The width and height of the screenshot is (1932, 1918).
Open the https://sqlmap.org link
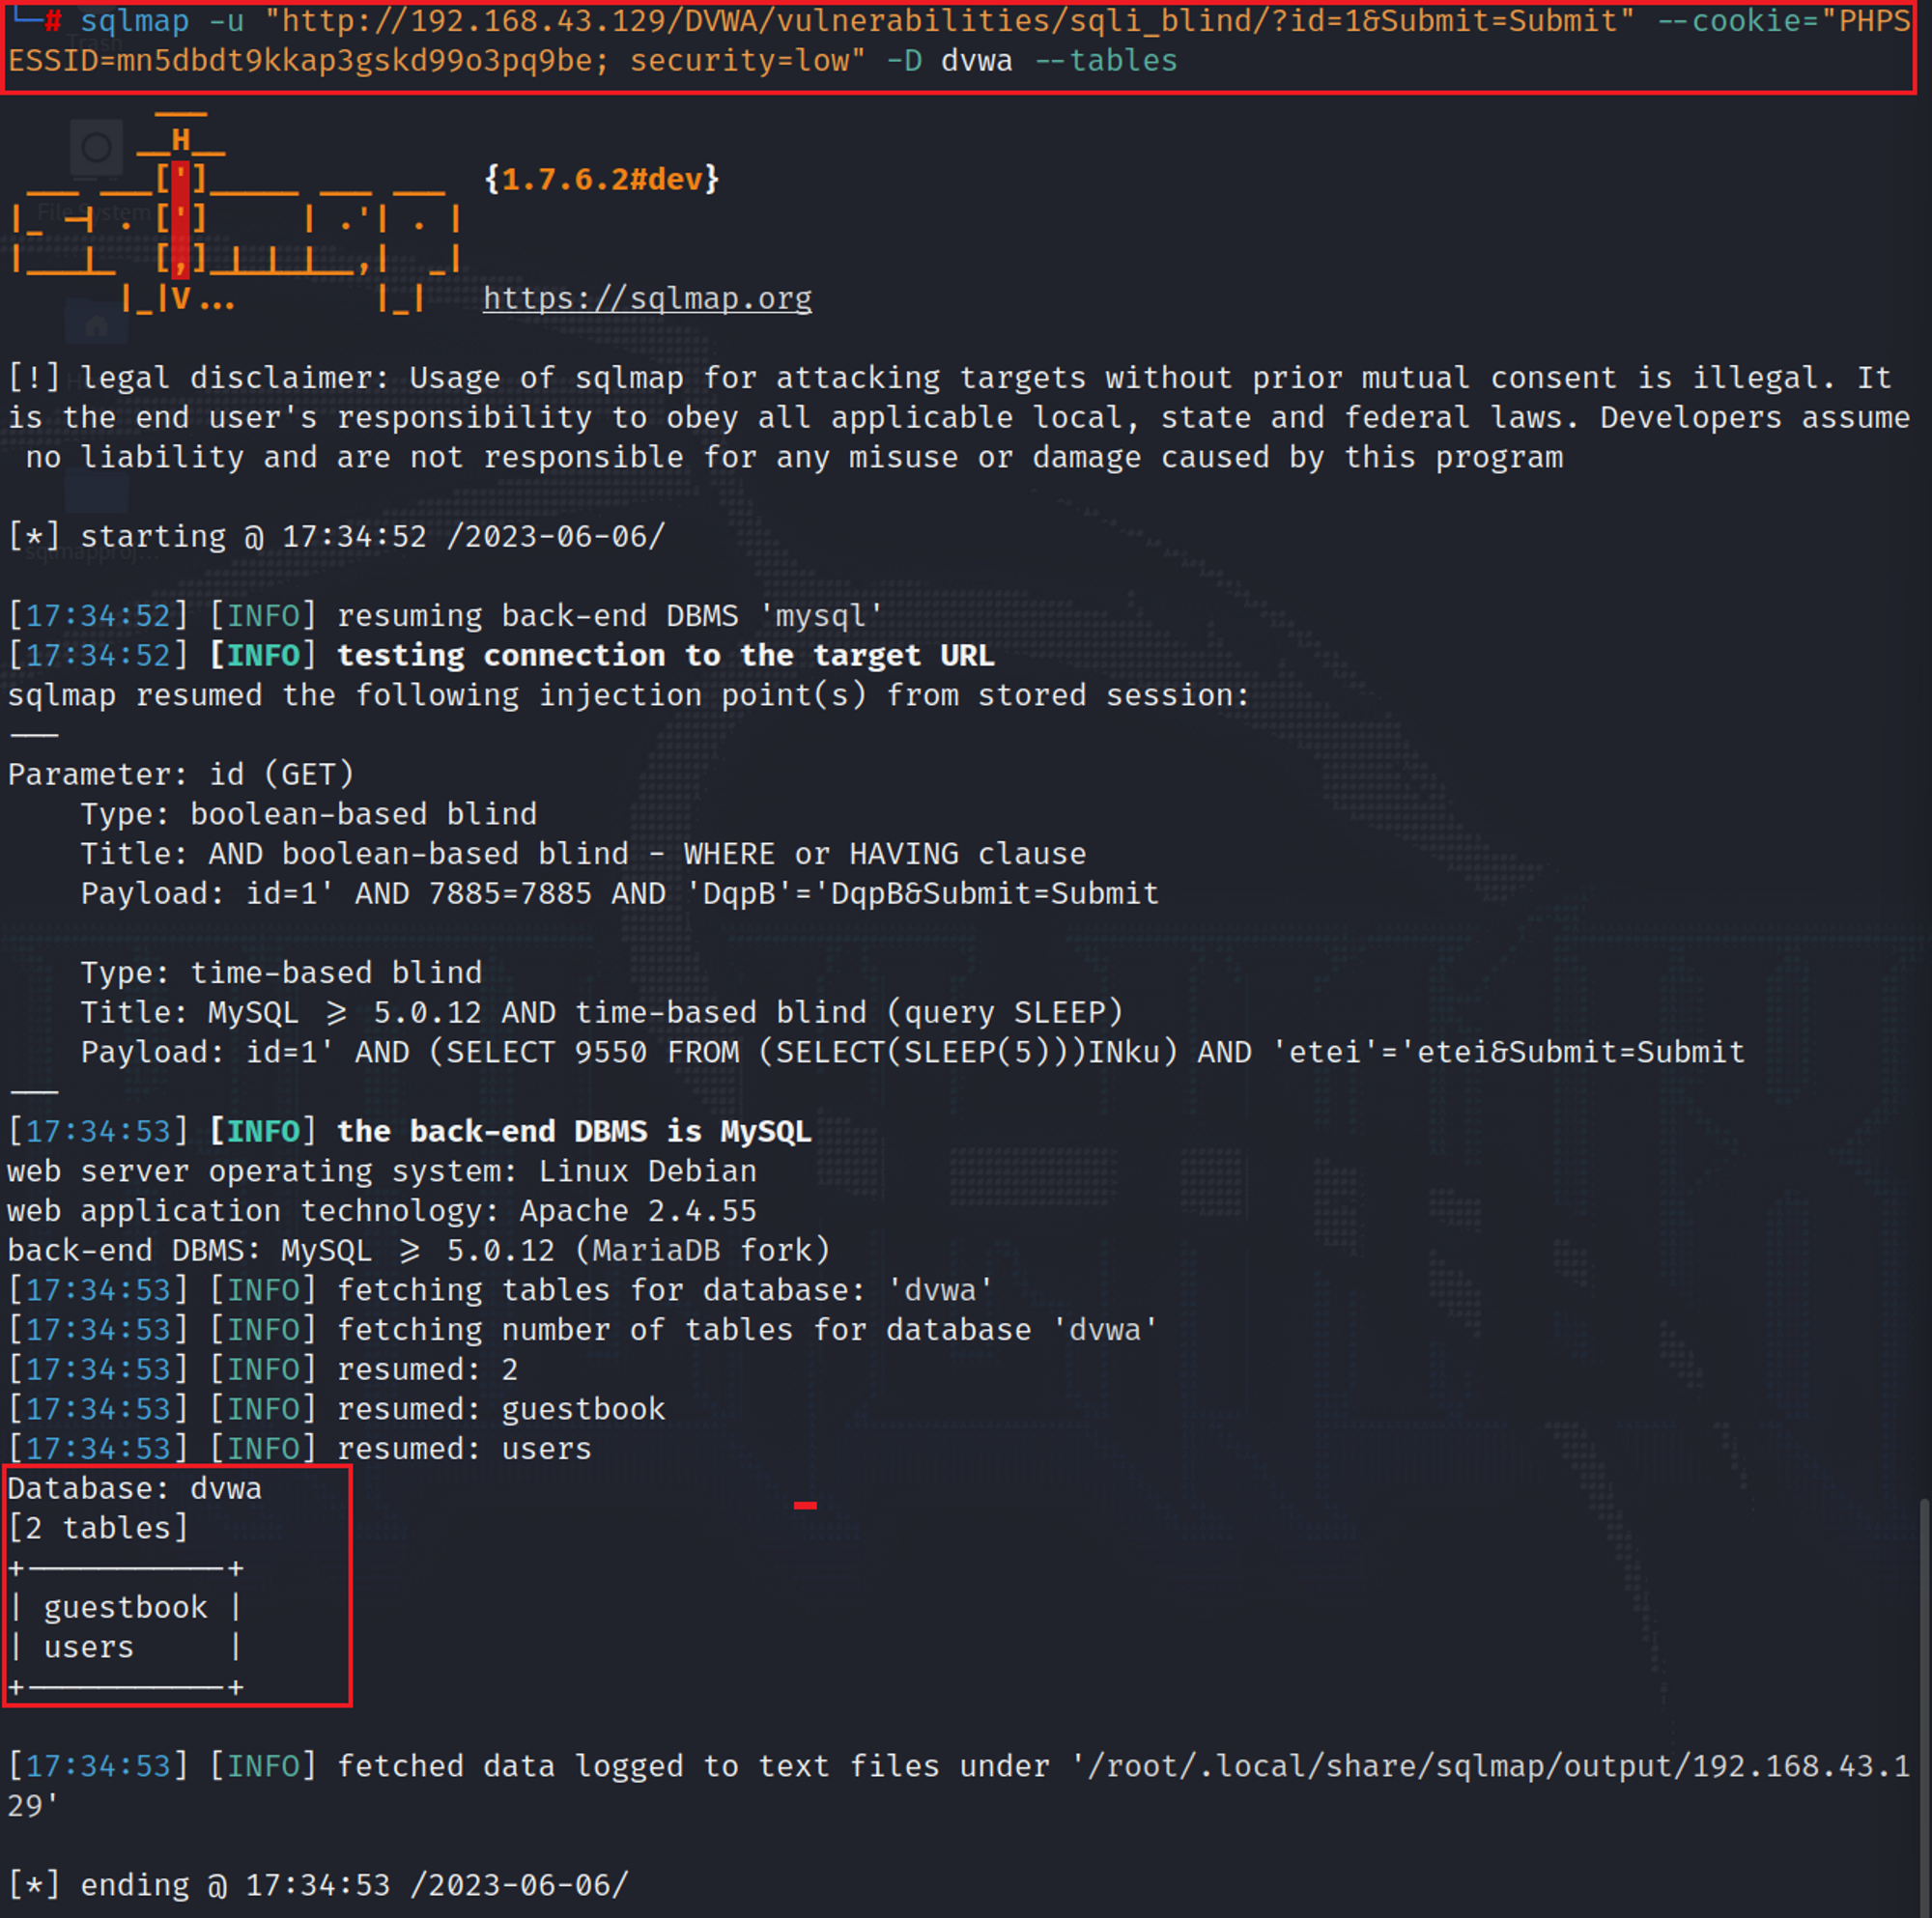pyautogui.click(x=647, y=298)
